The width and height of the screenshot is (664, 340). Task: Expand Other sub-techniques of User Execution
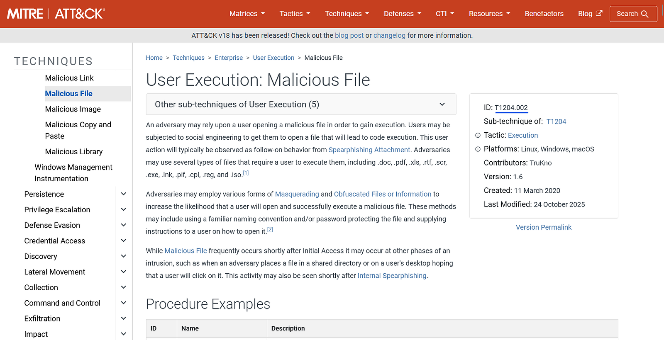(301, 104)
